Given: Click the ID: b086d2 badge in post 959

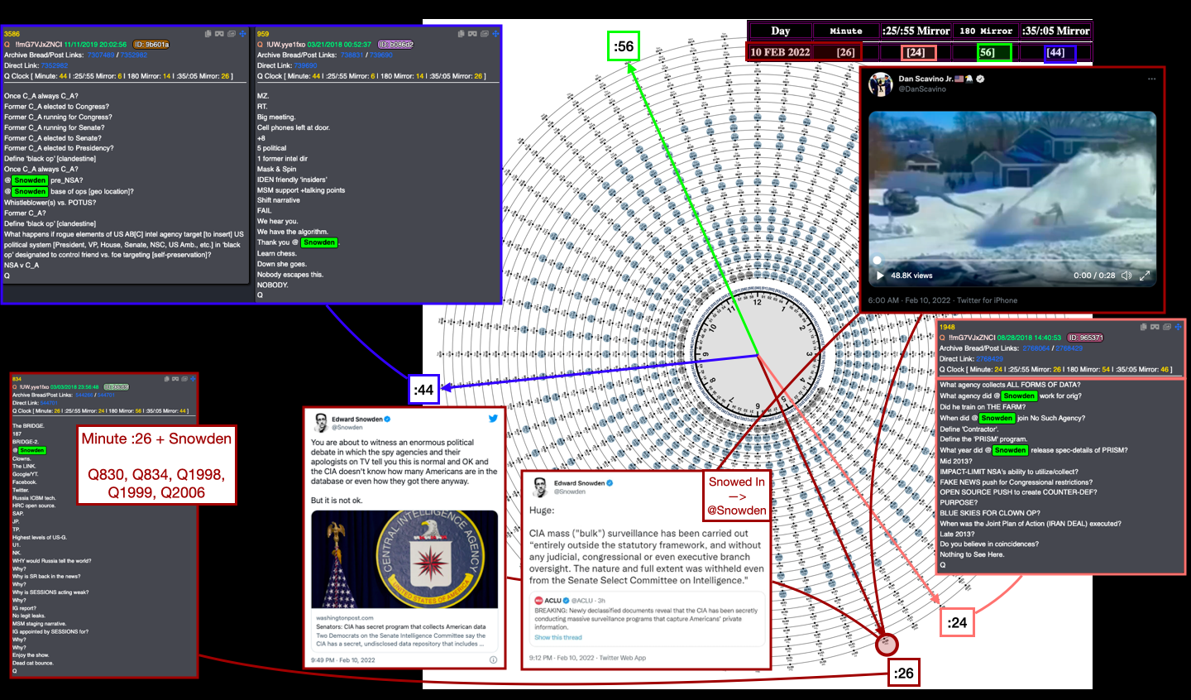Looking at the screenshot, I should pos(395,45).
